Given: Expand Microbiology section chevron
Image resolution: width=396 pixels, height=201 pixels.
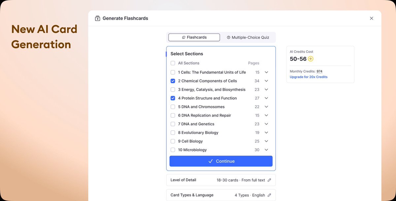Looking at the screenshot, I should [x=266, y=150].
